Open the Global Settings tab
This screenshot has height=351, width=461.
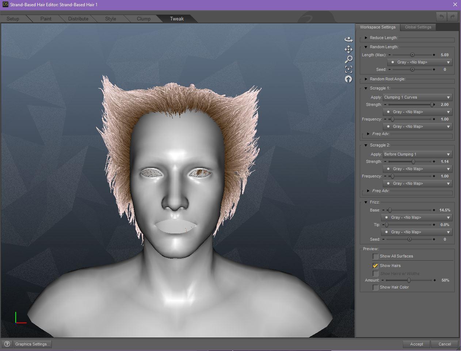coord(418,27)
